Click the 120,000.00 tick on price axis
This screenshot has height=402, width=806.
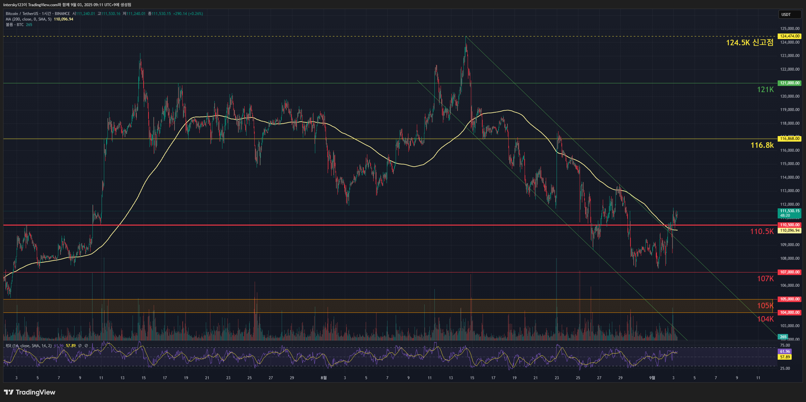pos(790,96)
